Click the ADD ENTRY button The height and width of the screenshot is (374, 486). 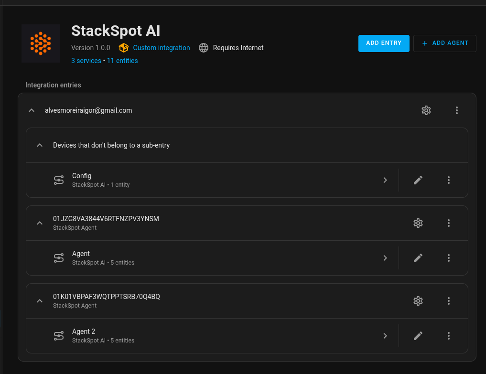tap(384, 43)
